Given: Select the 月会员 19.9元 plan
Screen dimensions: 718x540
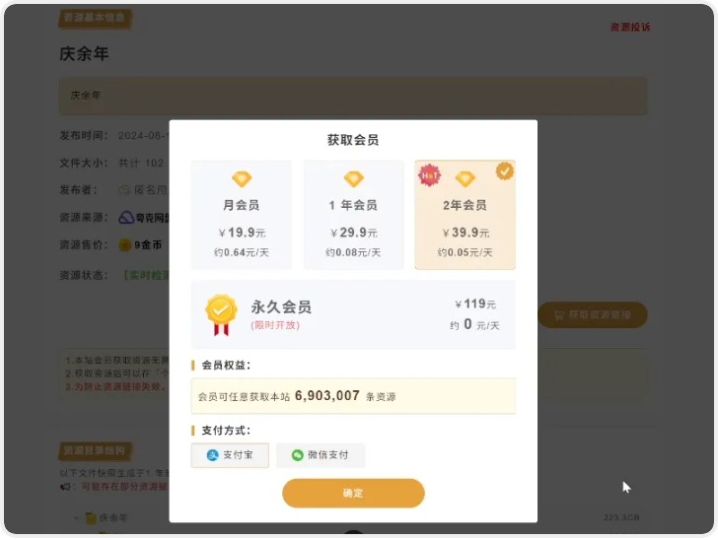Looking at the screenshot, I should (x=242, y=215).
